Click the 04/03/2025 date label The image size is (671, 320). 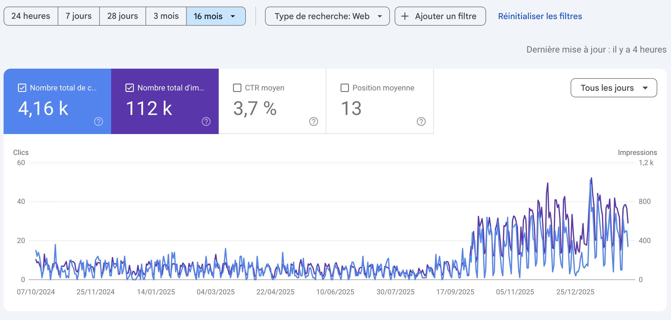coord(216,292)
